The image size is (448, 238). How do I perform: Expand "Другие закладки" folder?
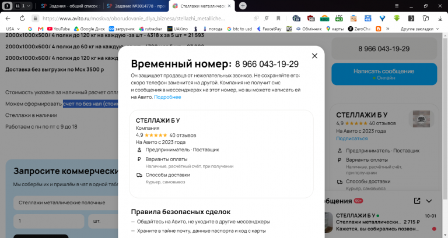point(419,29)
